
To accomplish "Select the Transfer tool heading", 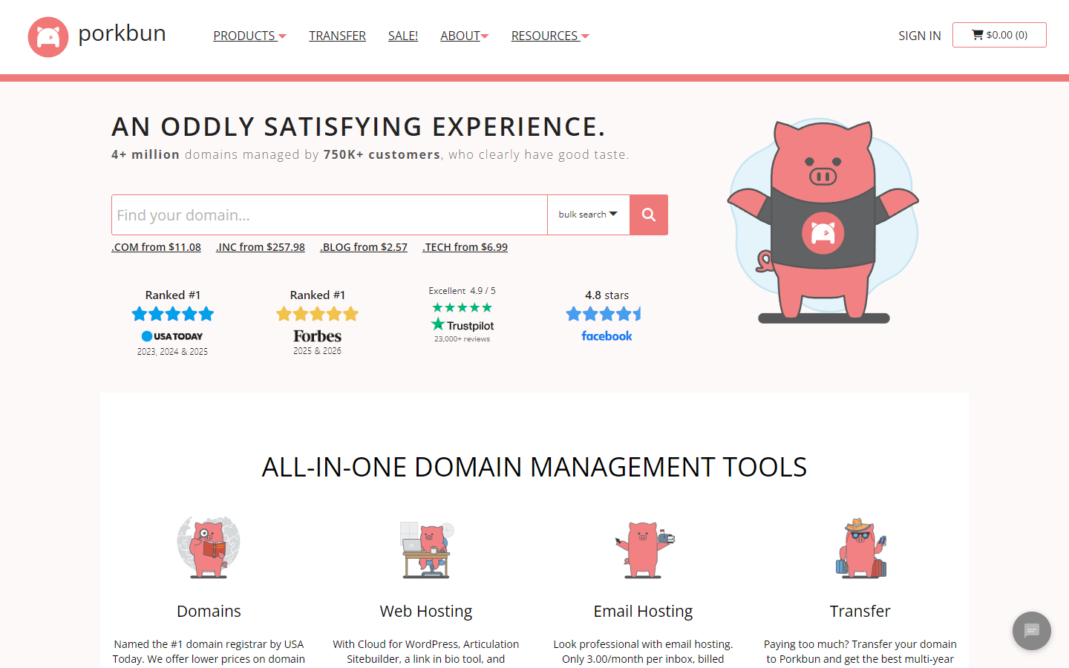I will tap(860, 611).
